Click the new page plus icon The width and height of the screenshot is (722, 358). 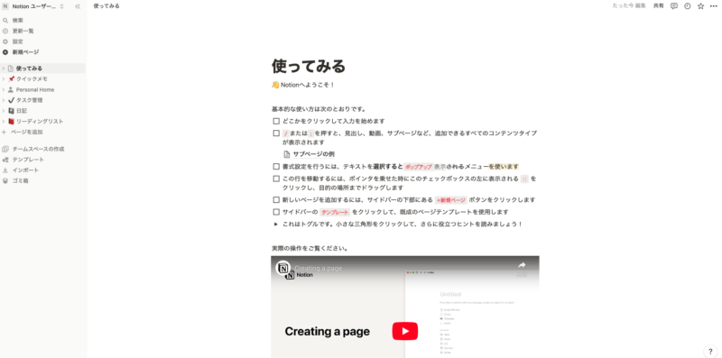pyautogui.click(x=5, y=52)
